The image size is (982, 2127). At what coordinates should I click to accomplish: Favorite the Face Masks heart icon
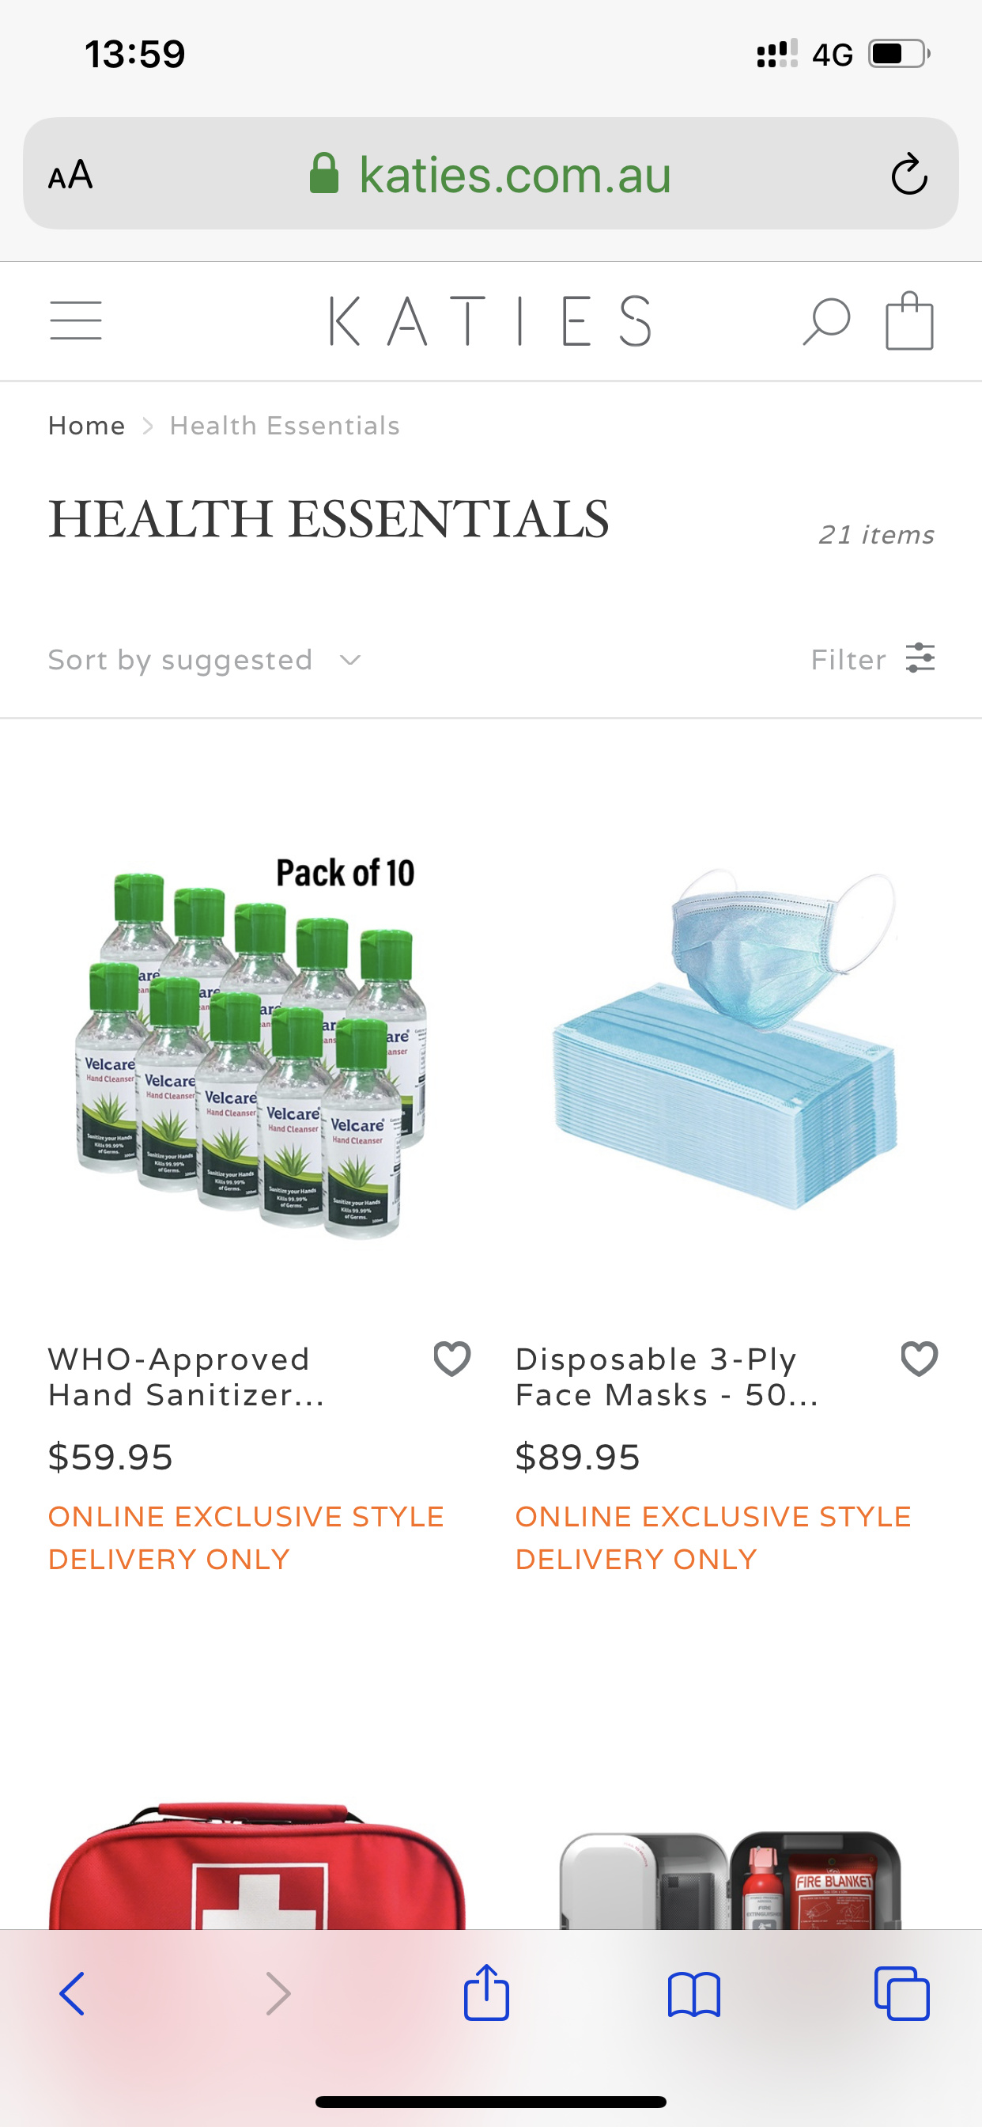[920, 1359]
